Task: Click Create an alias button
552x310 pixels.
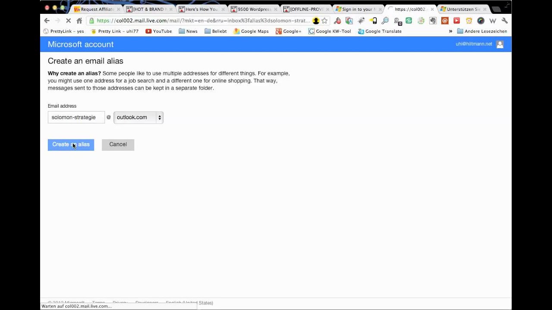Action: pyautogui.click(x=71, y=145)
